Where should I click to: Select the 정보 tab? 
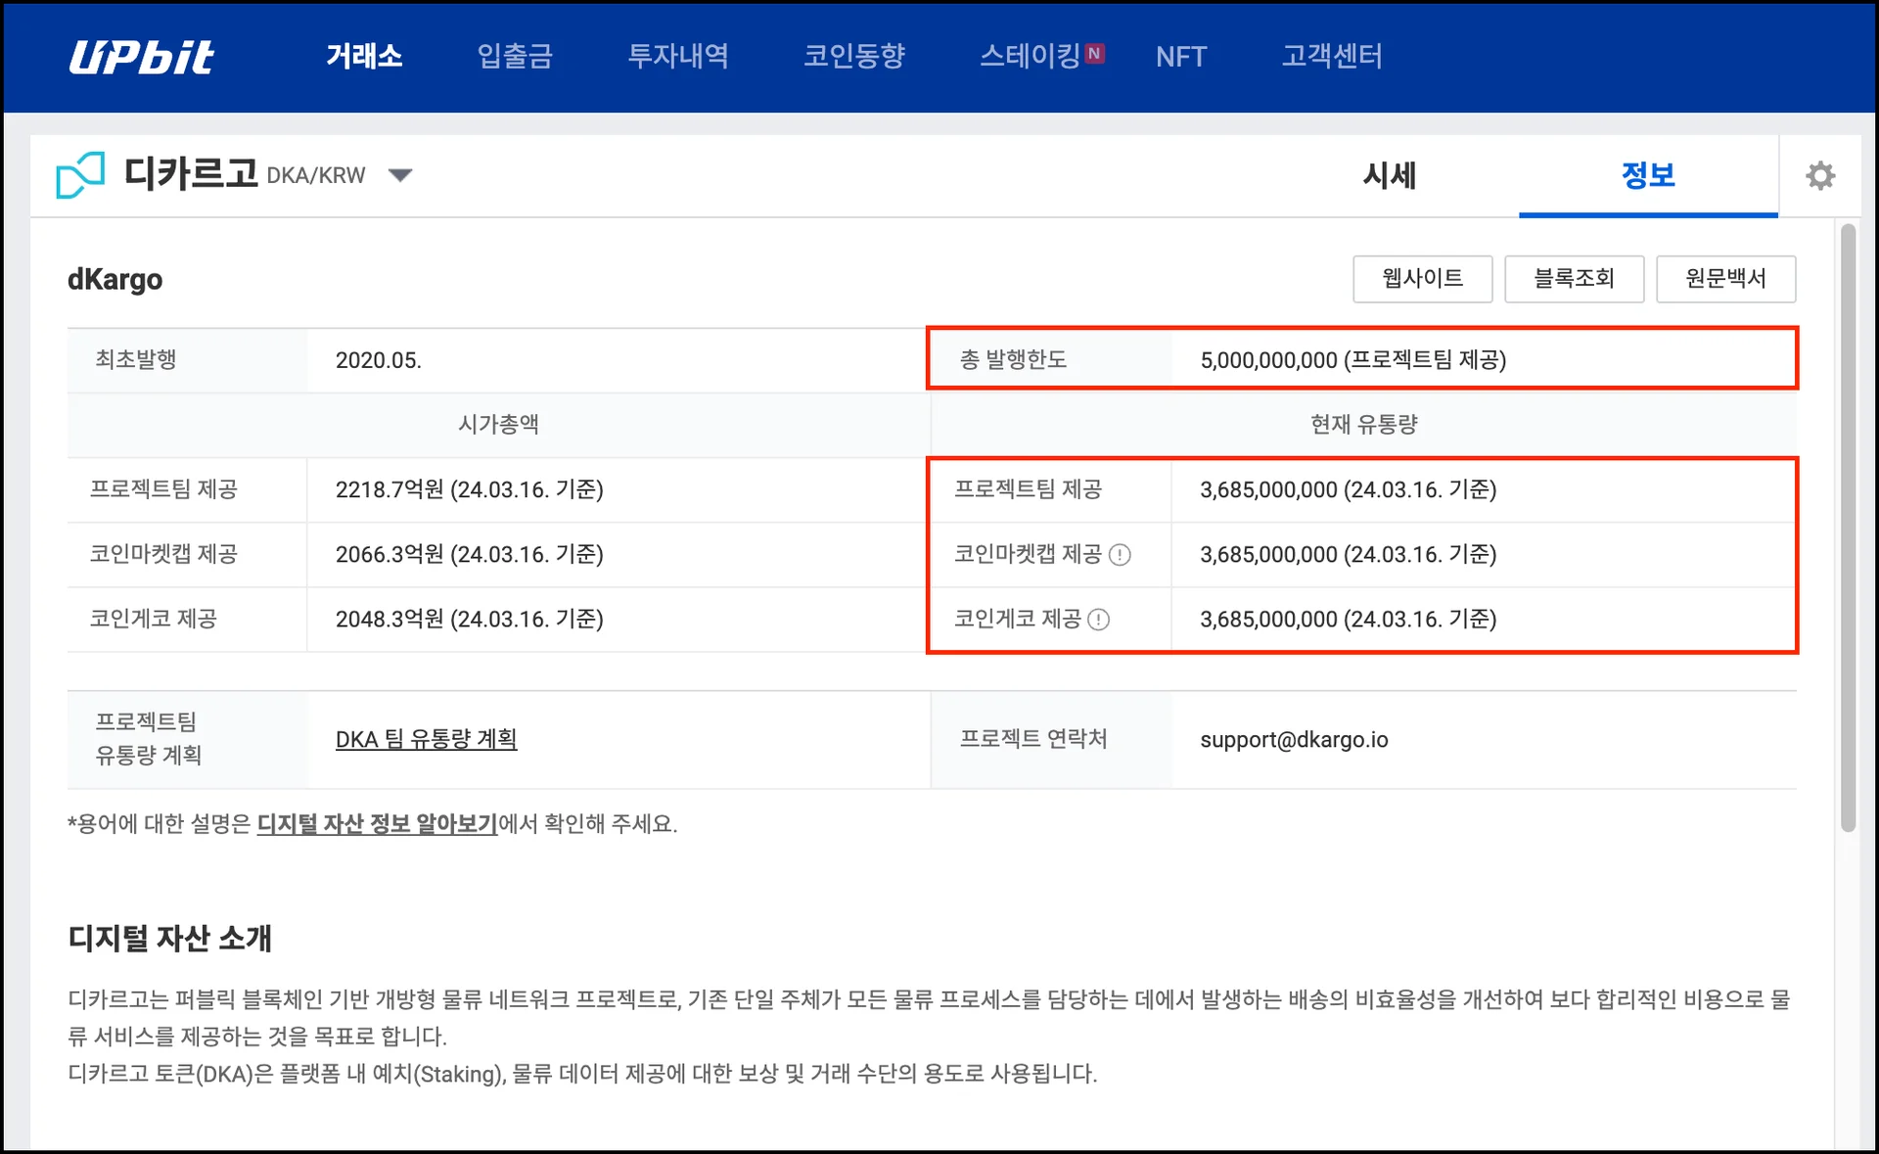[x=1648, y=176]
